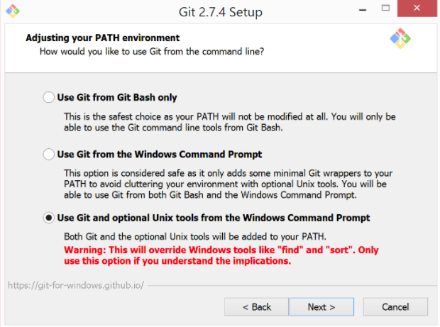
Task: Click the Git logo in the header panel
Action: tap(400, 38)
